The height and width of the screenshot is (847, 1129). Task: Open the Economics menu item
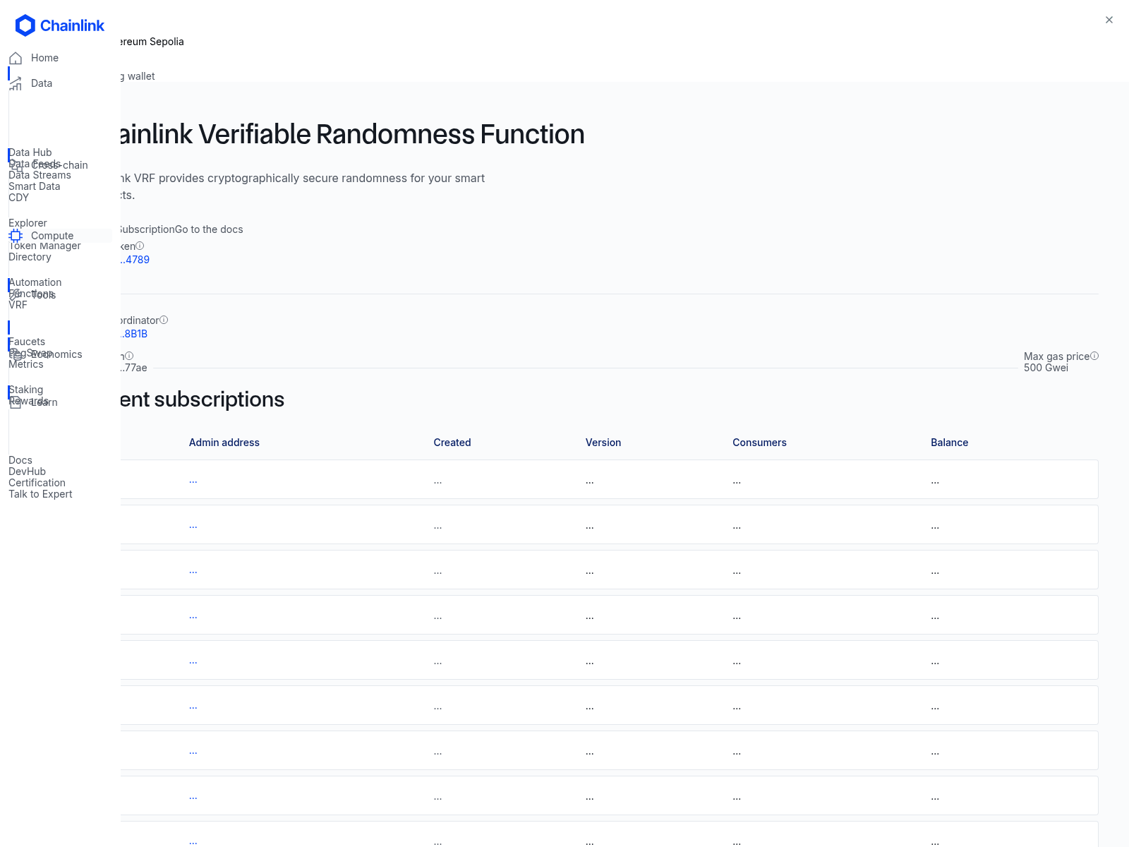[x=56, y=354]
